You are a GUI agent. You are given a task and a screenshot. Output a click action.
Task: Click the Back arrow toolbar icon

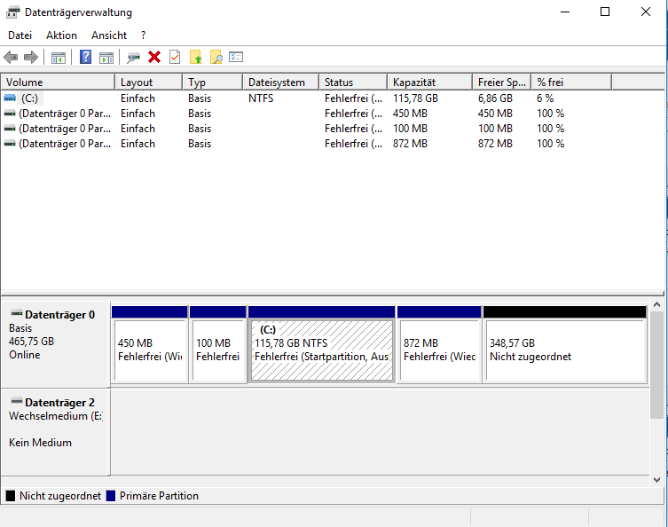(11, 57)
